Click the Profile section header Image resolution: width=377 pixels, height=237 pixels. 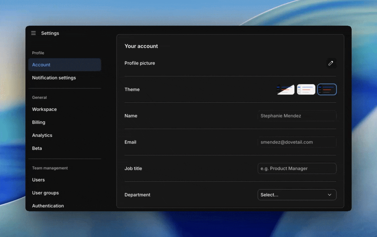(x=38, y=53)
